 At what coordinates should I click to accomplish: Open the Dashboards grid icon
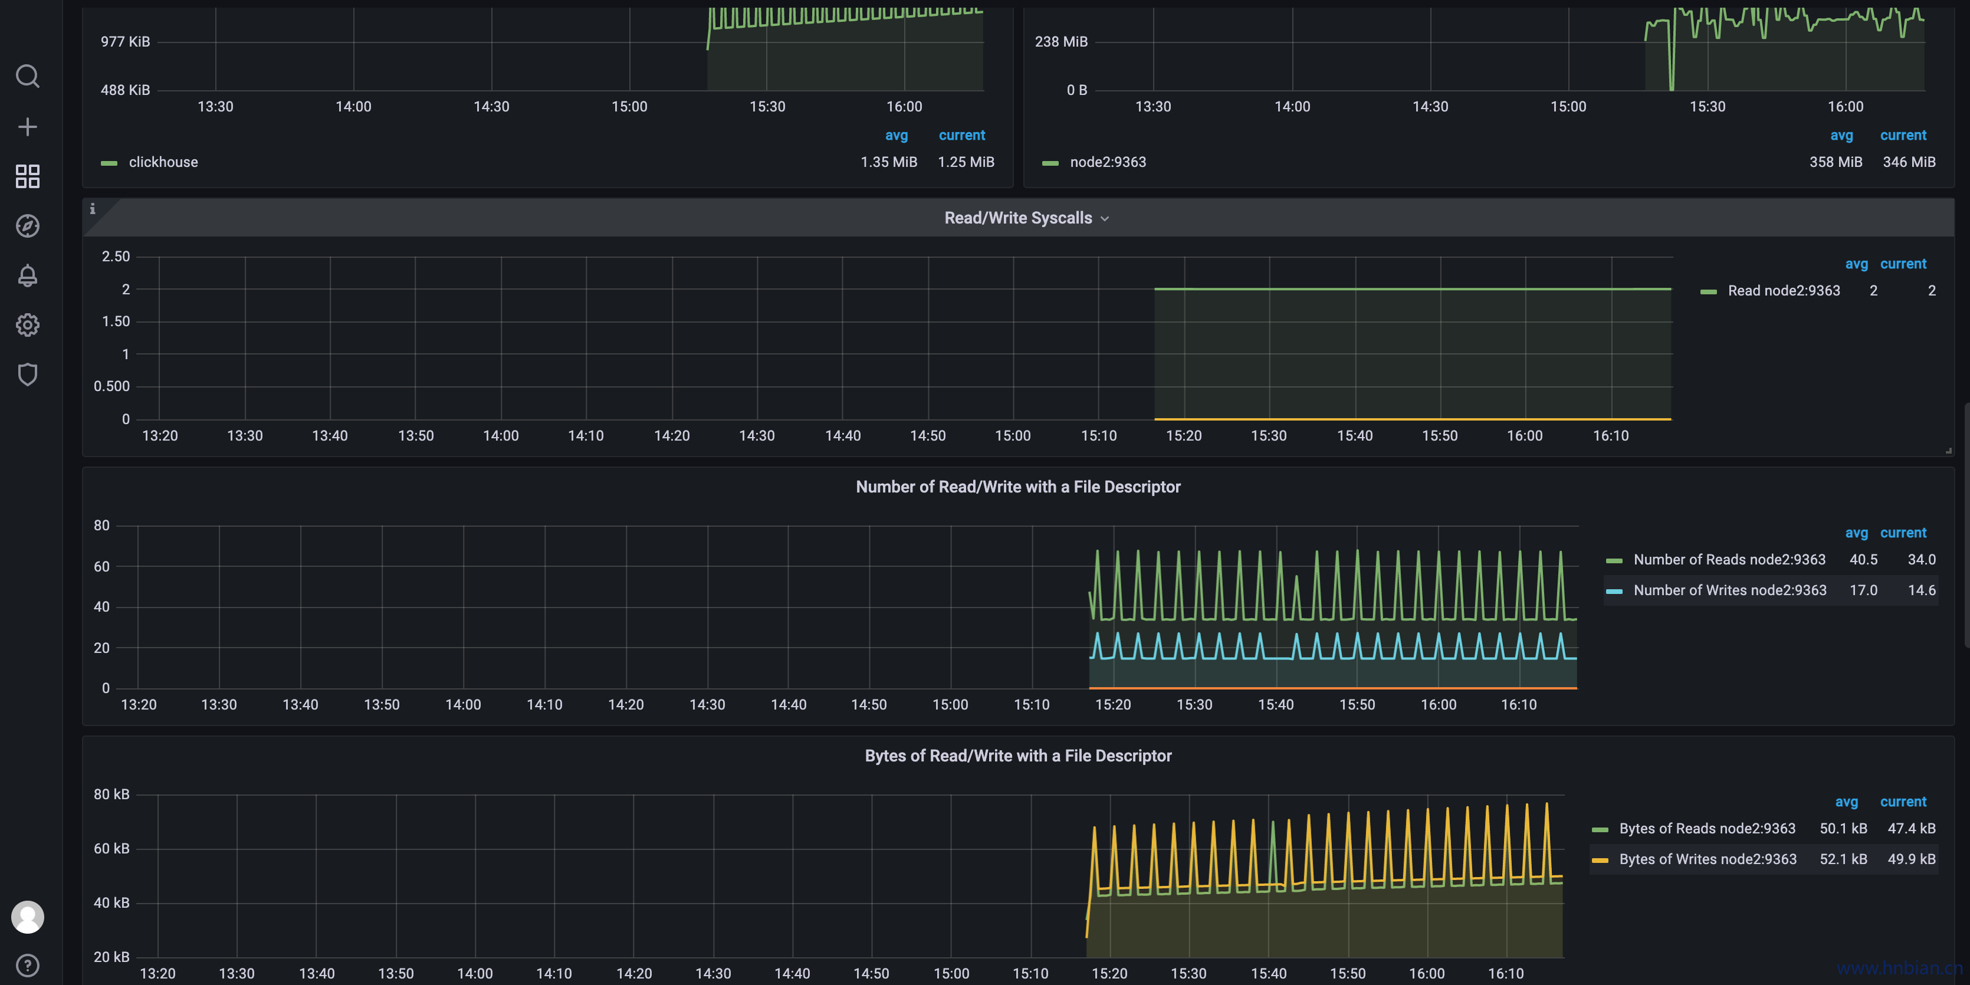[x=28, y=176]
